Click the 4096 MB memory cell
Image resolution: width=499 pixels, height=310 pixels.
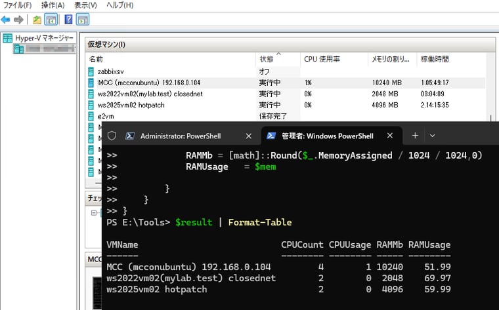pos(385,105)
